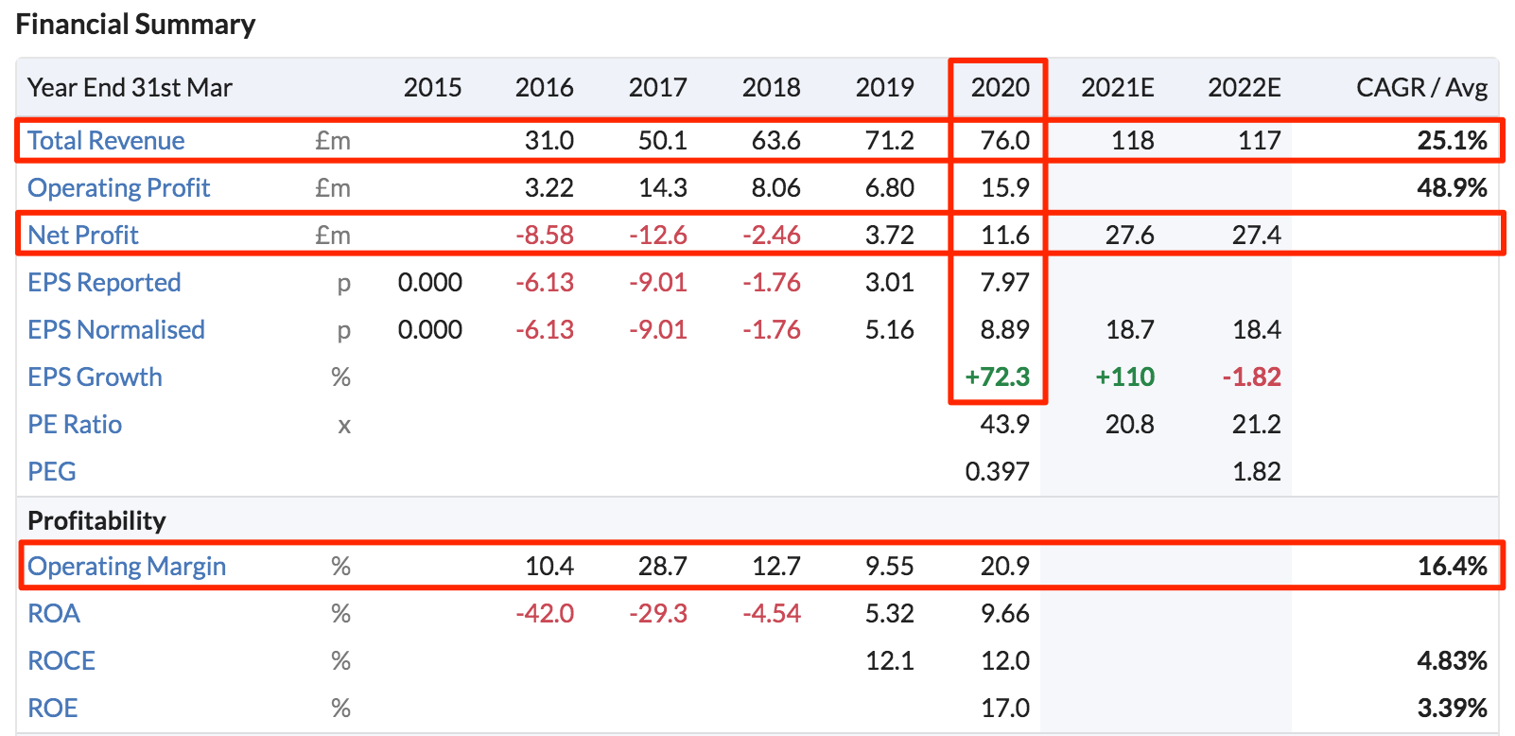Select ROE 2020 value 17.0
This screenshot has width=1515, height=736.
1005,708
